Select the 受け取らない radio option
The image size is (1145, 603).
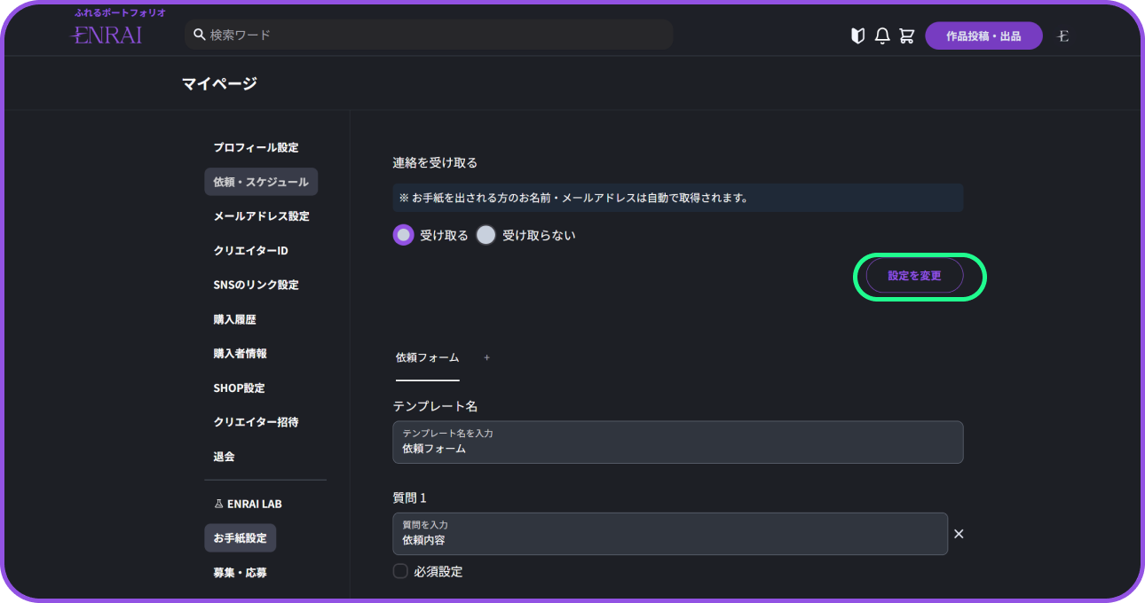(x=486, y=235)
